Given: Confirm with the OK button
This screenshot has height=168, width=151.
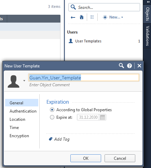Looking at the screenshot, I should tap(86, 158).
